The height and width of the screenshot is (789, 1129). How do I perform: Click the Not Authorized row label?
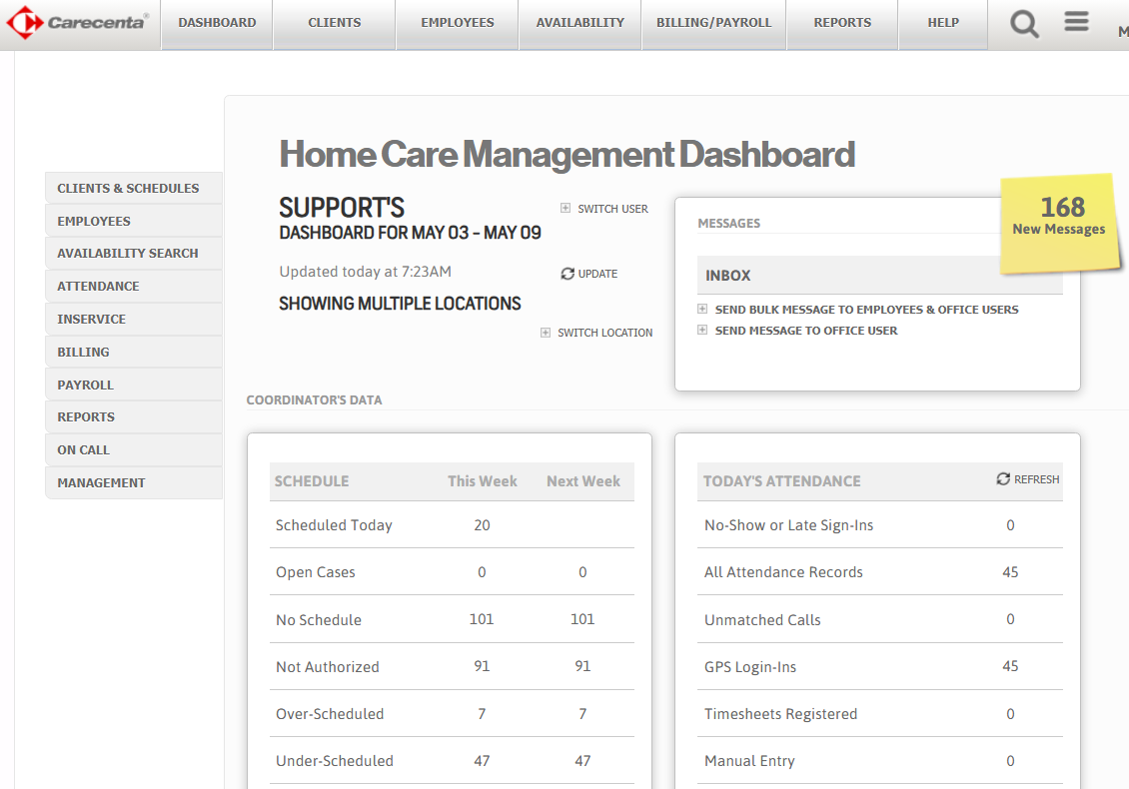click(x=328, y=667)
